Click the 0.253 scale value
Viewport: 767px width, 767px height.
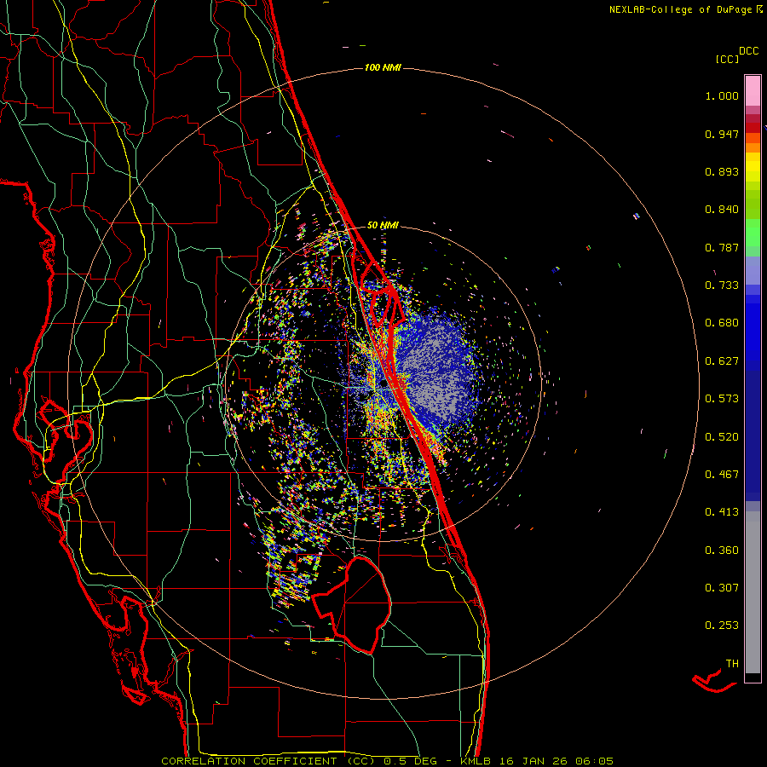(722, 626)
